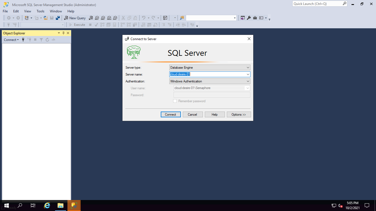Open the Windows Start menu
The height and width of the screenshot is (211, 376).
click(6, 206)
